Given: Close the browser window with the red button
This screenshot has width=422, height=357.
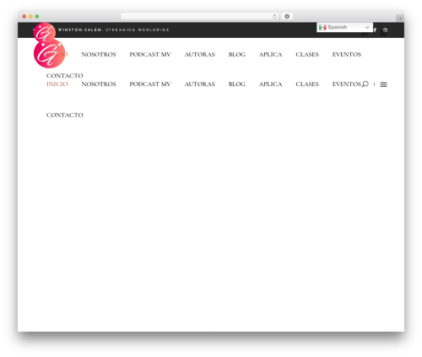Looking at the screenshot, I should [x=24, y=16].
